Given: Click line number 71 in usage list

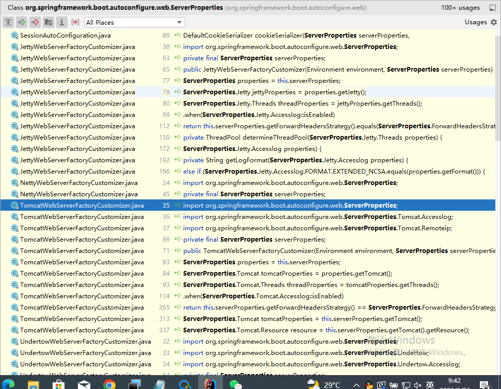Looking at the screenshot, I should click(x=166, y=251).
